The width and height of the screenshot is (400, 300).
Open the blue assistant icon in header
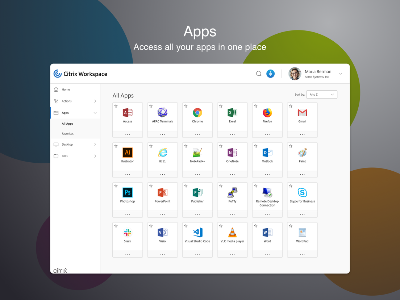click(270, 74)
